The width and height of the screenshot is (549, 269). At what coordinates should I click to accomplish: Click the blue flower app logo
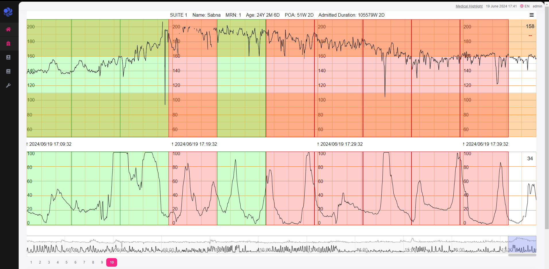[x=8, y=12]
